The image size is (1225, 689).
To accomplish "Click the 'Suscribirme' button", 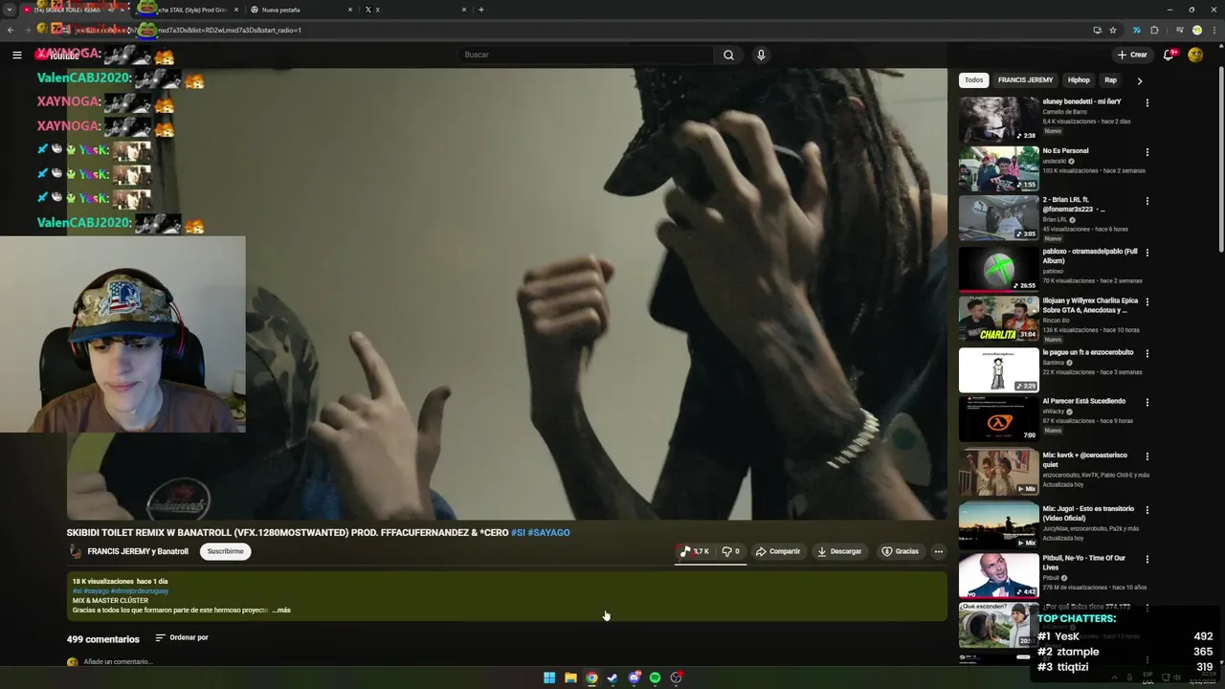I will coord(226,551).
